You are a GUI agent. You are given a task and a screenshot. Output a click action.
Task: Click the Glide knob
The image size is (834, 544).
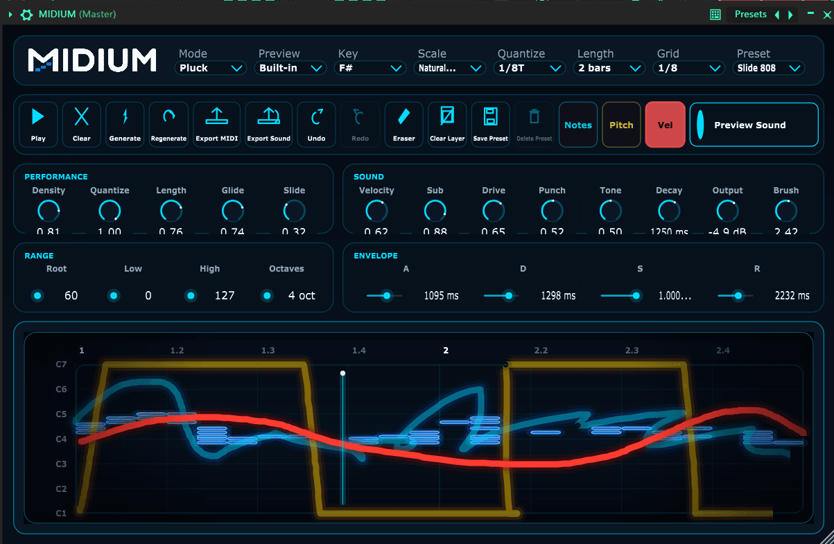233,210
